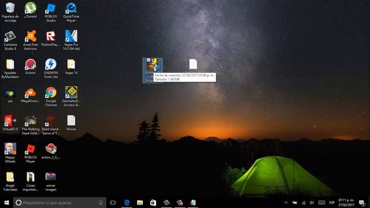The image size is (370, 208).
Task: Click the Avast Free Antivirus icon
Action: click(31, 40)
